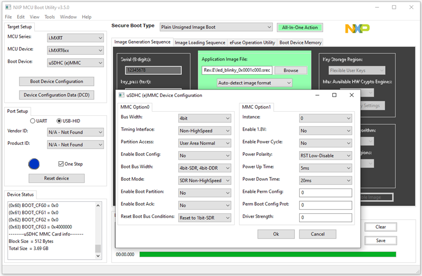Cancel the eMMC configuration dialog

tap(318, 234)
